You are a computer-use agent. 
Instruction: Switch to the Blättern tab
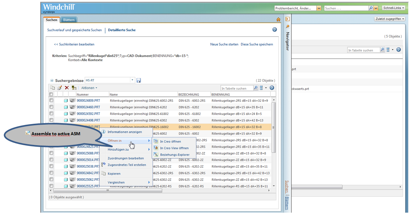[x=68, y=20]
